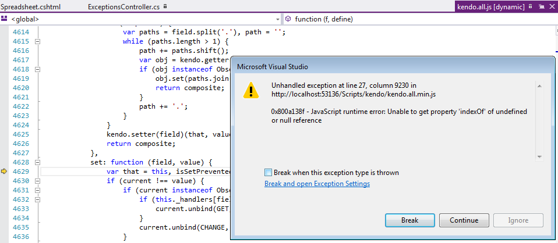
Task: Click the lock icon on ExceptionsController.cs tab
Action: 165,6
